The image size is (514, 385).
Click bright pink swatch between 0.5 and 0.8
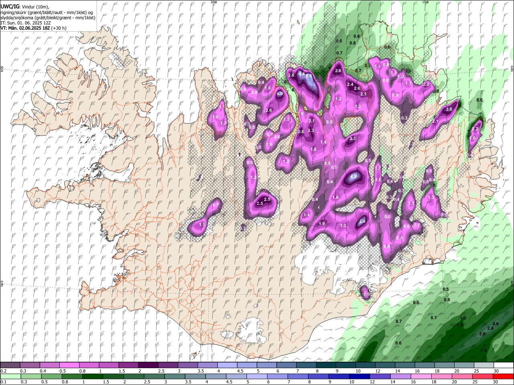pos(69,365)
